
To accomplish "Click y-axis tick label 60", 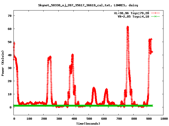I will [x=10, y=29].
